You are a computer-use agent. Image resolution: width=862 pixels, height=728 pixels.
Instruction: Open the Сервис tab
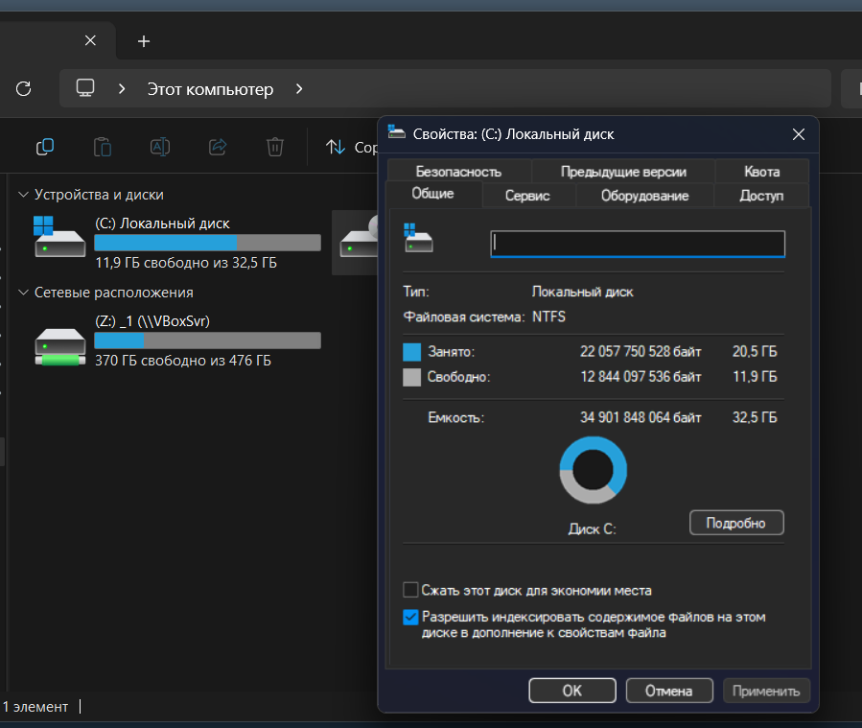tap(527, 196)
